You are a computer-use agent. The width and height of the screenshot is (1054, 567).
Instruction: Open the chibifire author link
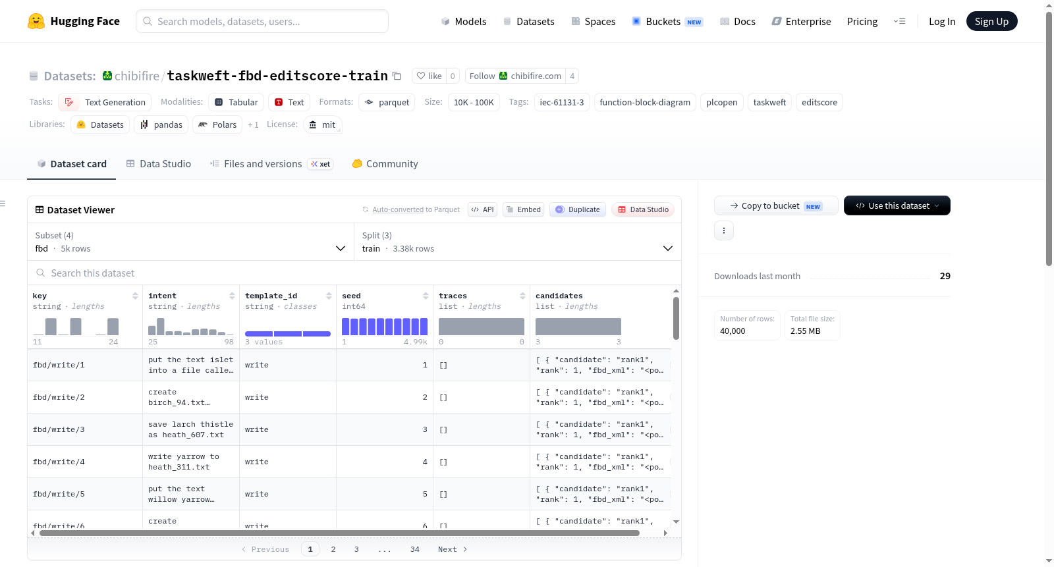point(136,76)
